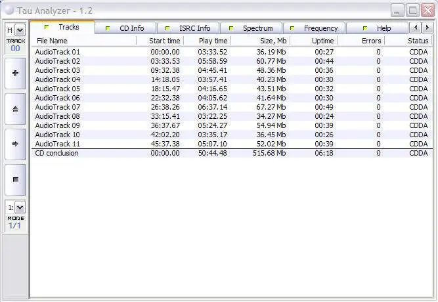Click size value 67.27 Mb
Image resolution: width=438 pixels, height=302 pixels.
coord(271,107)
